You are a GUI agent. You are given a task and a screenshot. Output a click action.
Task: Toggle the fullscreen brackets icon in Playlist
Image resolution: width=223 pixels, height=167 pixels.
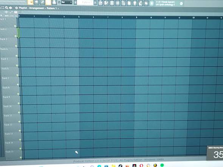[3, 8]
